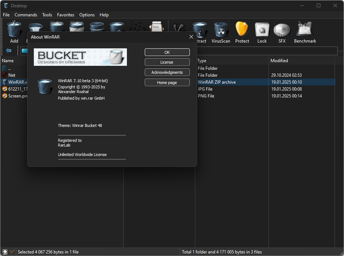
Task: Click the Lock safe toolbar icon
Action: [262, 29]
